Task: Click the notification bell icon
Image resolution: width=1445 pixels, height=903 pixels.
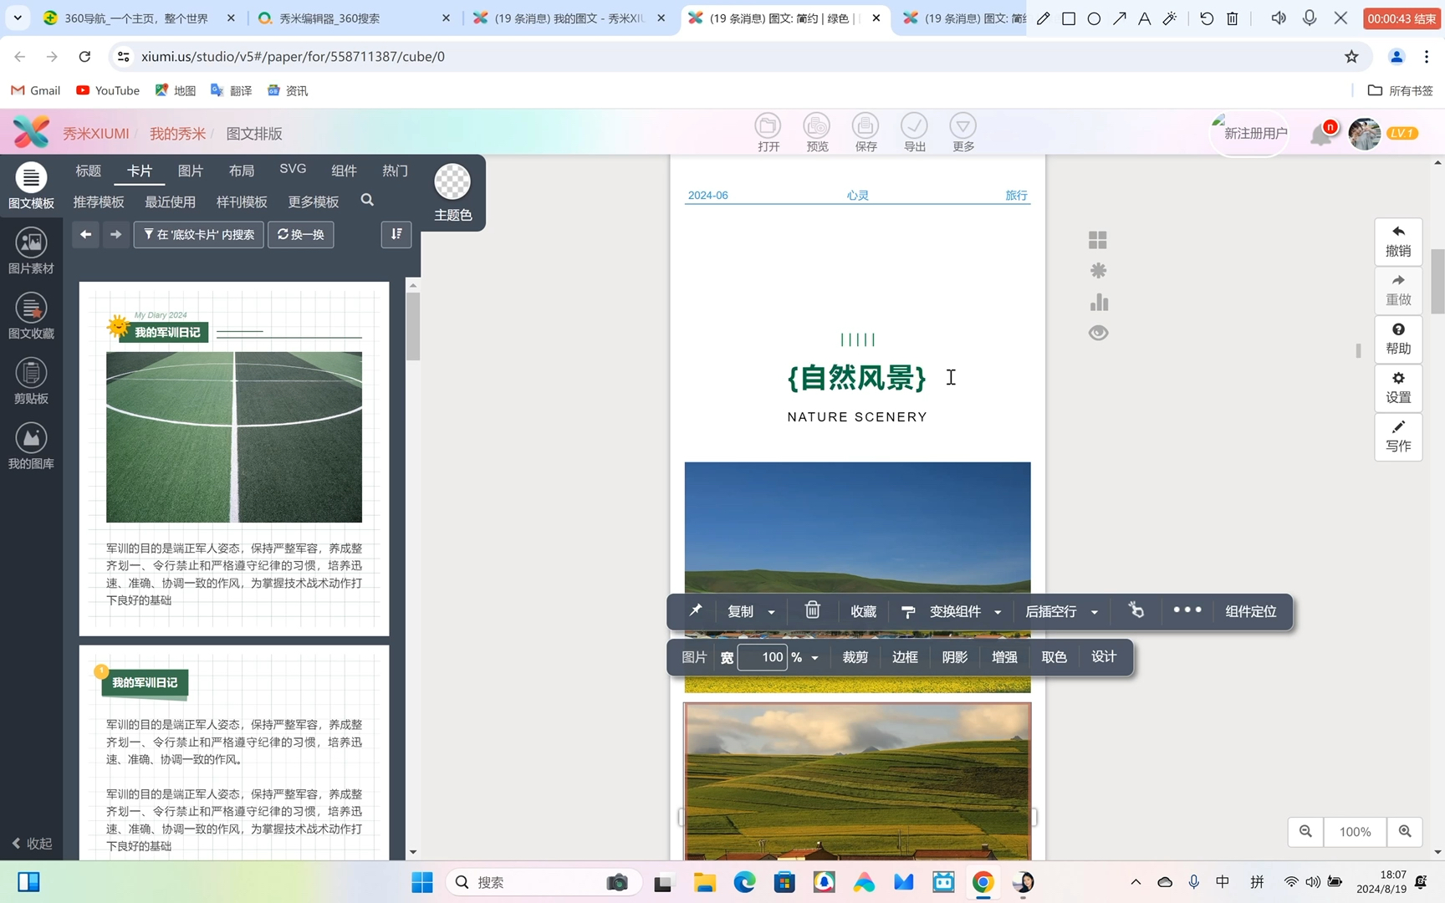Action: [x=1321, y=134]
